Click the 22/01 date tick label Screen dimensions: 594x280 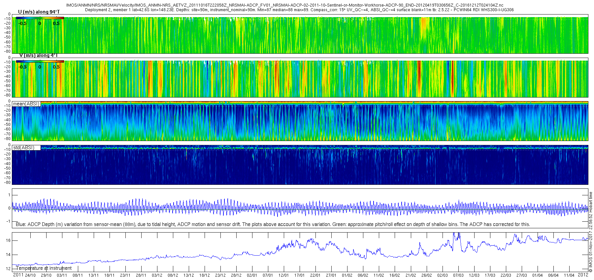pos(315,275)
